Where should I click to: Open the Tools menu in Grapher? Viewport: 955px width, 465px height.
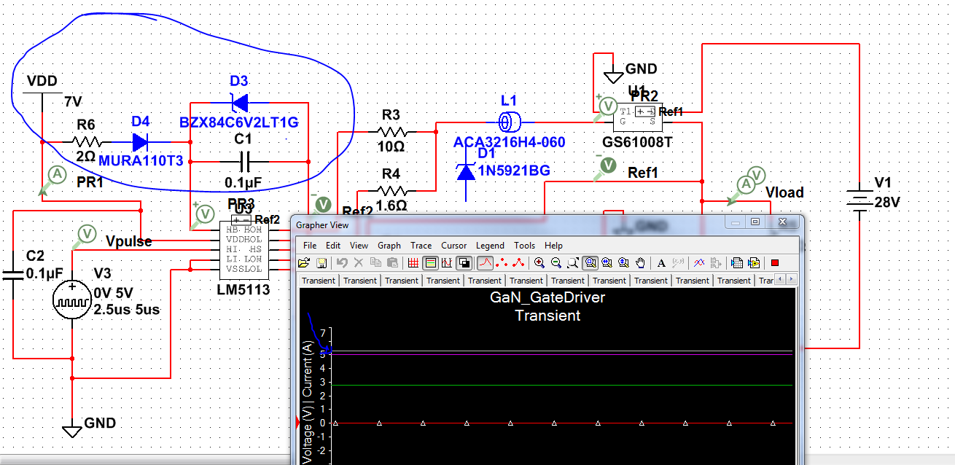tap(524, 246)
